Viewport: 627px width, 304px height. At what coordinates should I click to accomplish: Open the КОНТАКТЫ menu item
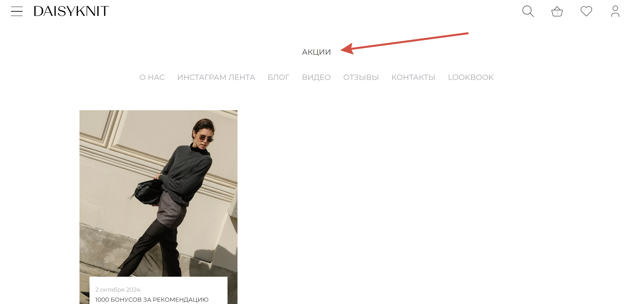[413, 77]
